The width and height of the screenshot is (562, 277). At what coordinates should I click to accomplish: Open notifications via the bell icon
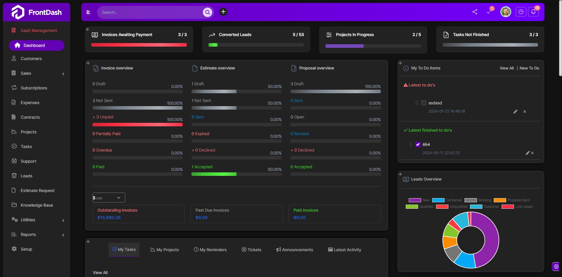click(533, 12)
